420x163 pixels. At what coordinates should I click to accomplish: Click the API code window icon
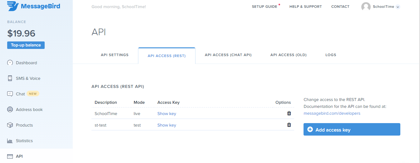(10, 156)
